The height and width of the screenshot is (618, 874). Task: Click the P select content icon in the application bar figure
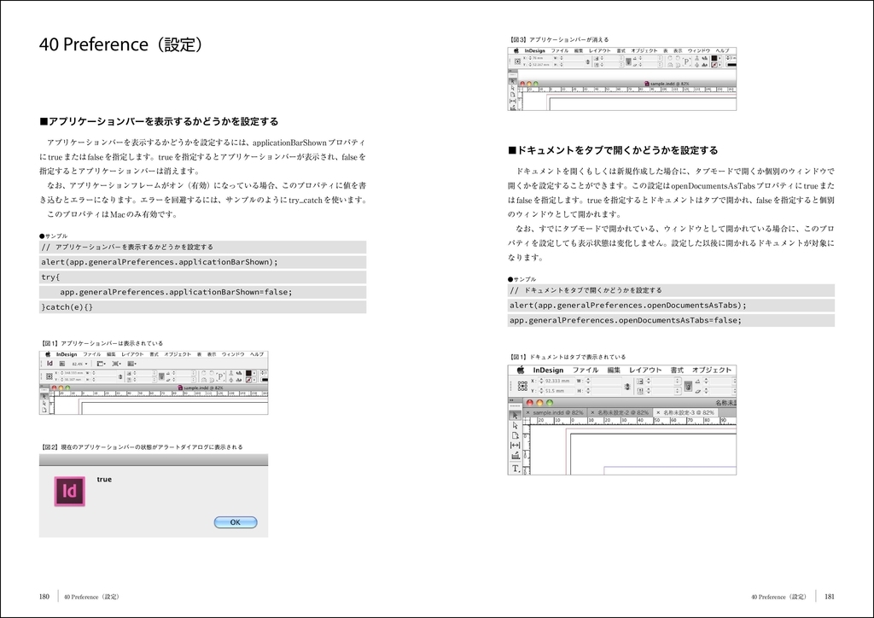(x=220, y=376)
